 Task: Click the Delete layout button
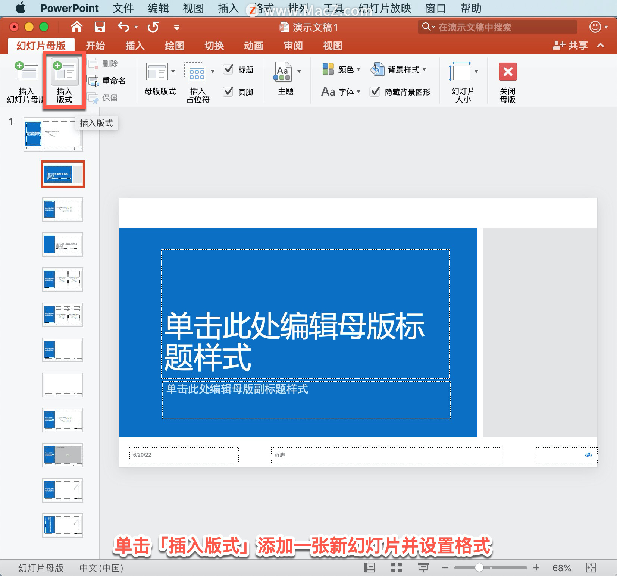[103, 64]
